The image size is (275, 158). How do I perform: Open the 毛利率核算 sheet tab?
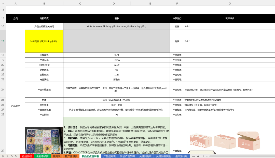coord(43,156)
